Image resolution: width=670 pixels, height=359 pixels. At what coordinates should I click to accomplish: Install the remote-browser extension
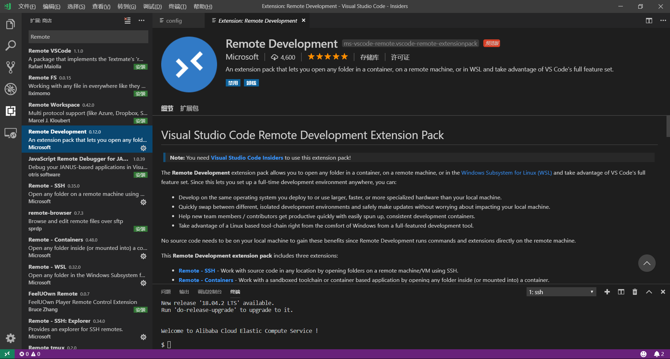(x=141, y=229)
